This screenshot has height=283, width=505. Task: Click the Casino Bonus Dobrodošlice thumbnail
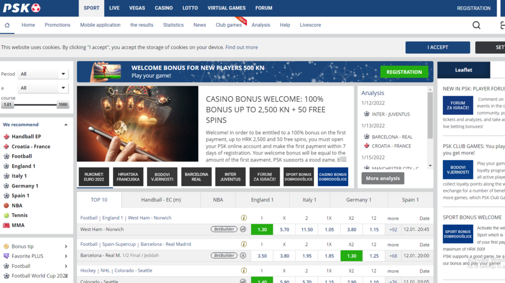332,177
